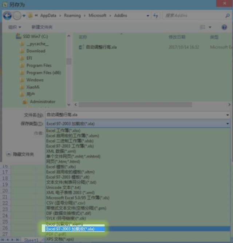Go back using the blue Back arrow
233x243 pixels.
point(7,16)
